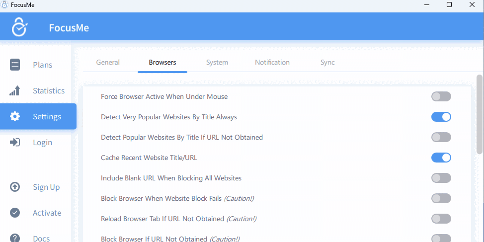The width and height of the screenshot is (484, 242).
Task: Click 'Force Browser Active When Under Mouse' text
Action: [x=164, y=96]
